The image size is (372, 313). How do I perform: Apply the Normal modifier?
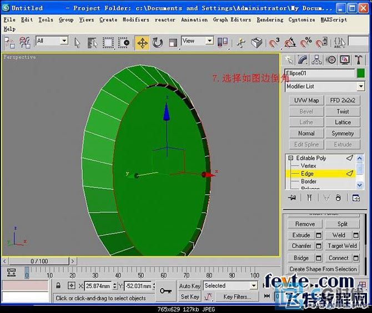tap(306, 133)
